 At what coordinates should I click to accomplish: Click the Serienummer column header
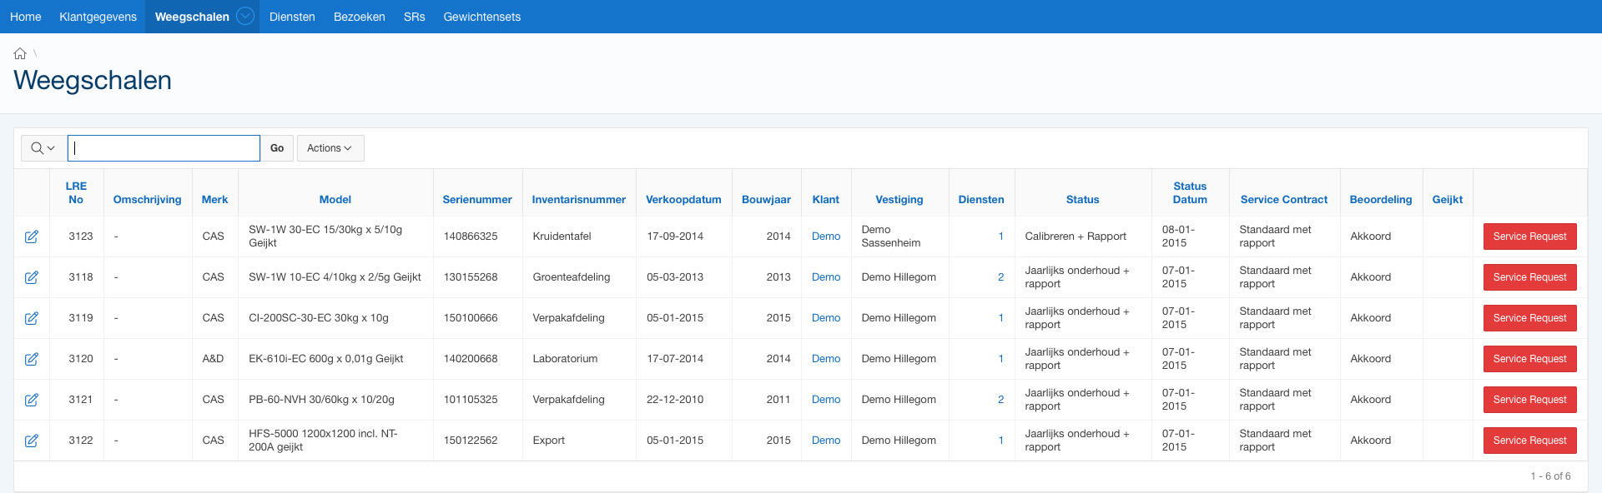tap(477, 200)
